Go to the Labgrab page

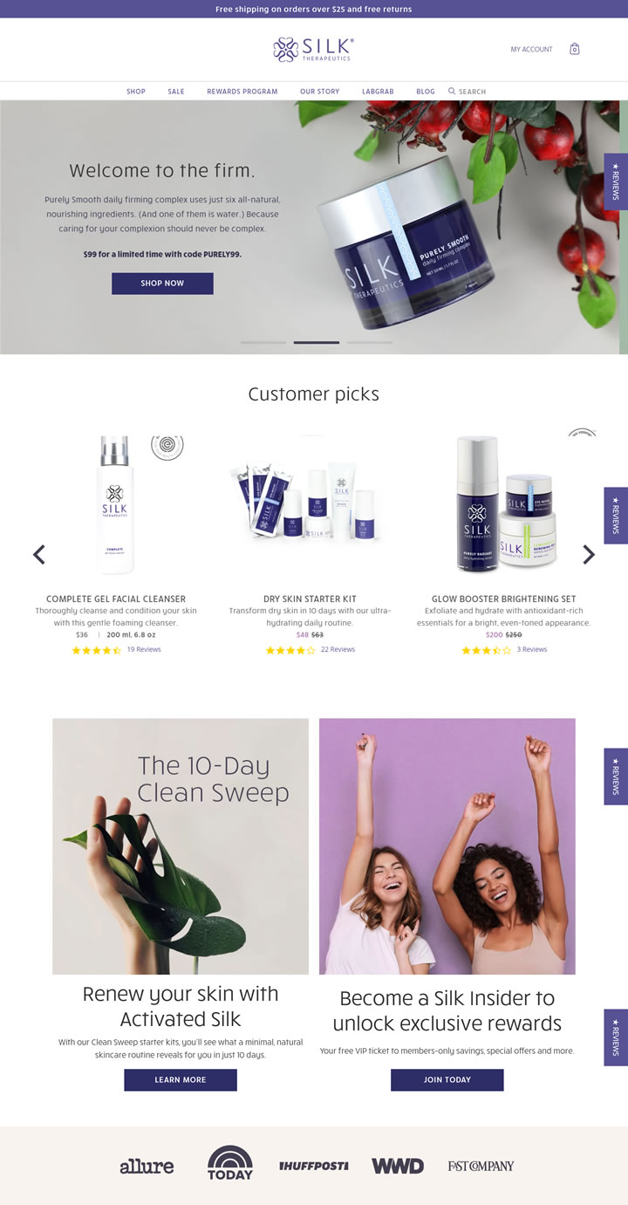pos(378,91)
